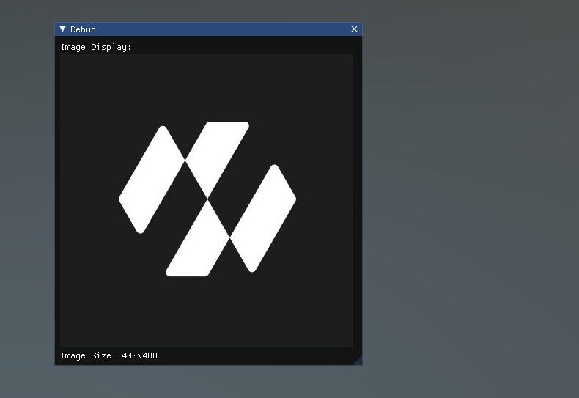Collapse the Debug window using the triangle arrow
Image resolution: width=579 pixels, height=398 pixels.
(x=63, y=29)
